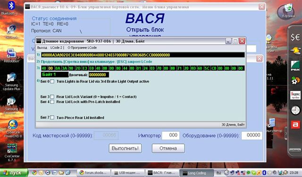Screen dimensions: 302x177
Task: Click the Яндекс пробки sidebar gadget
Action: pos(295,95)
